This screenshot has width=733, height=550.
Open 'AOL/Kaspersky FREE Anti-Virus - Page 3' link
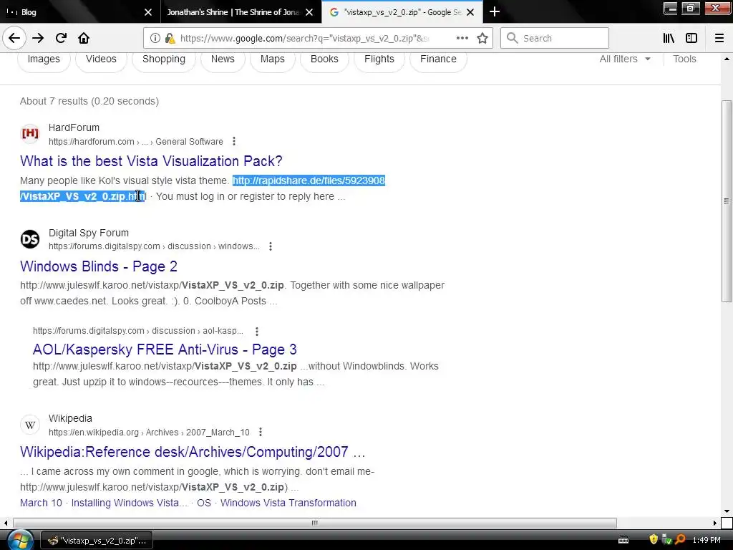pyautogui.click(x=165, y=349)
